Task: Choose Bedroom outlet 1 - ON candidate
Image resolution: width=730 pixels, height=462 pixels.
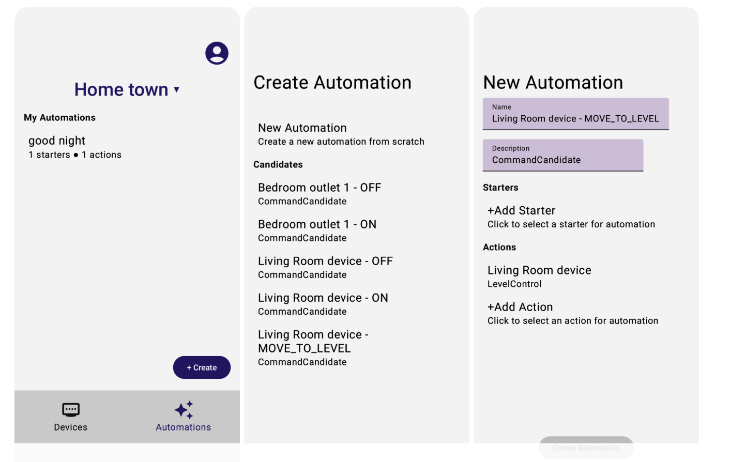Action: (x=317, y=230)
